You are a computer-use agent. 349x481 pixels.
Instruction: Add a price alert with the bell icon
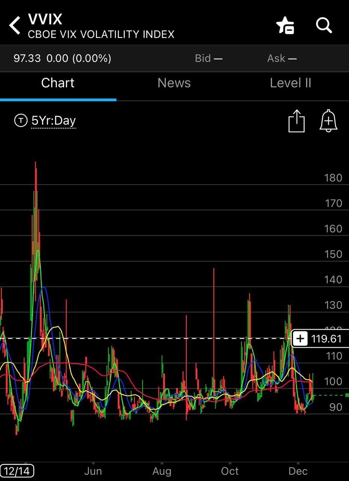328,121
